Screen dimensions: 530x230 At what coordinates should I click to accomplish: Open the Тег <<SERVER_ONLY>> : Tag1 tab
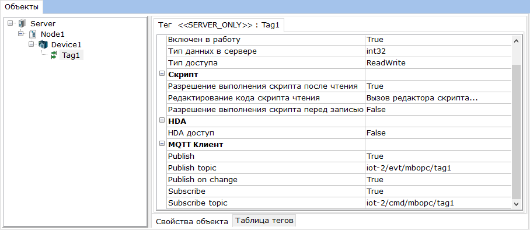coord(219,25)
